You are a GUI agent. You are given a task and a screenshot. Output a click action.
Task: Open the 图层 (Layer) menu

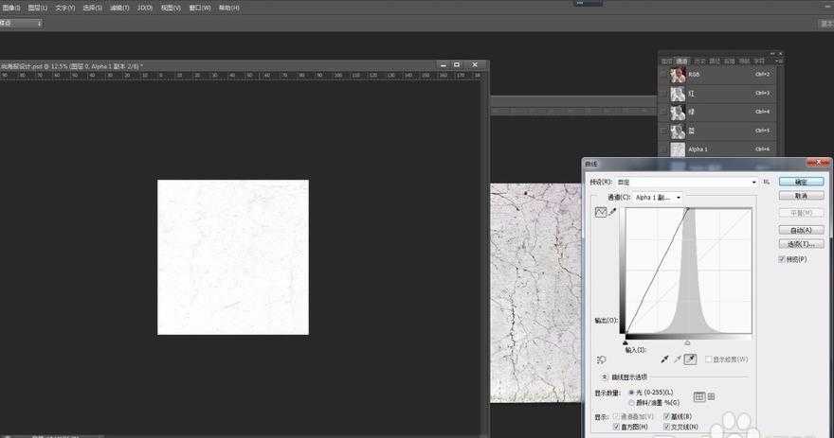pos(38,8)
